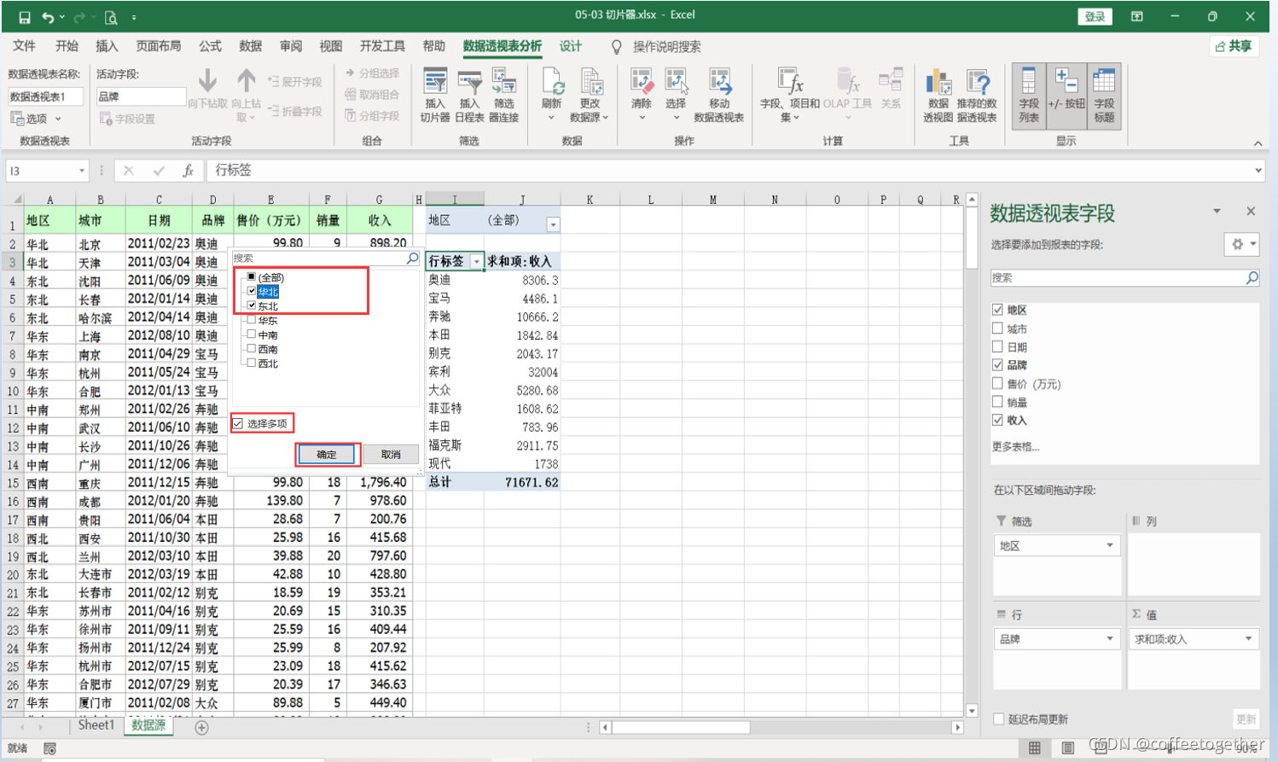Click the 共享 (Share) button
This screenshot has width=1278, height=762.
point(1234,46)
